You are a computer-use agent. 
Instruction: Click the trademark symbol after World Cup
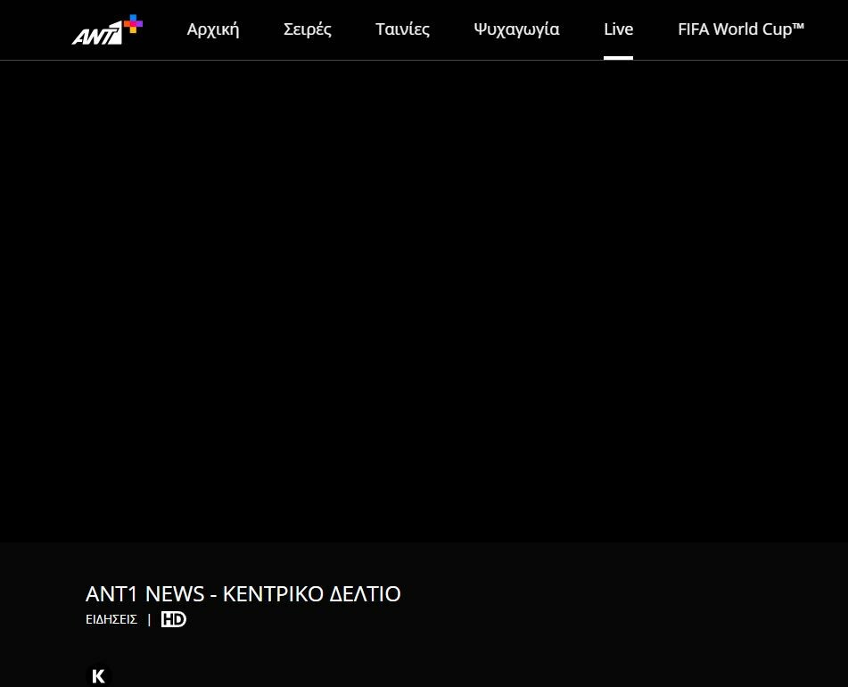coord(797,26)
